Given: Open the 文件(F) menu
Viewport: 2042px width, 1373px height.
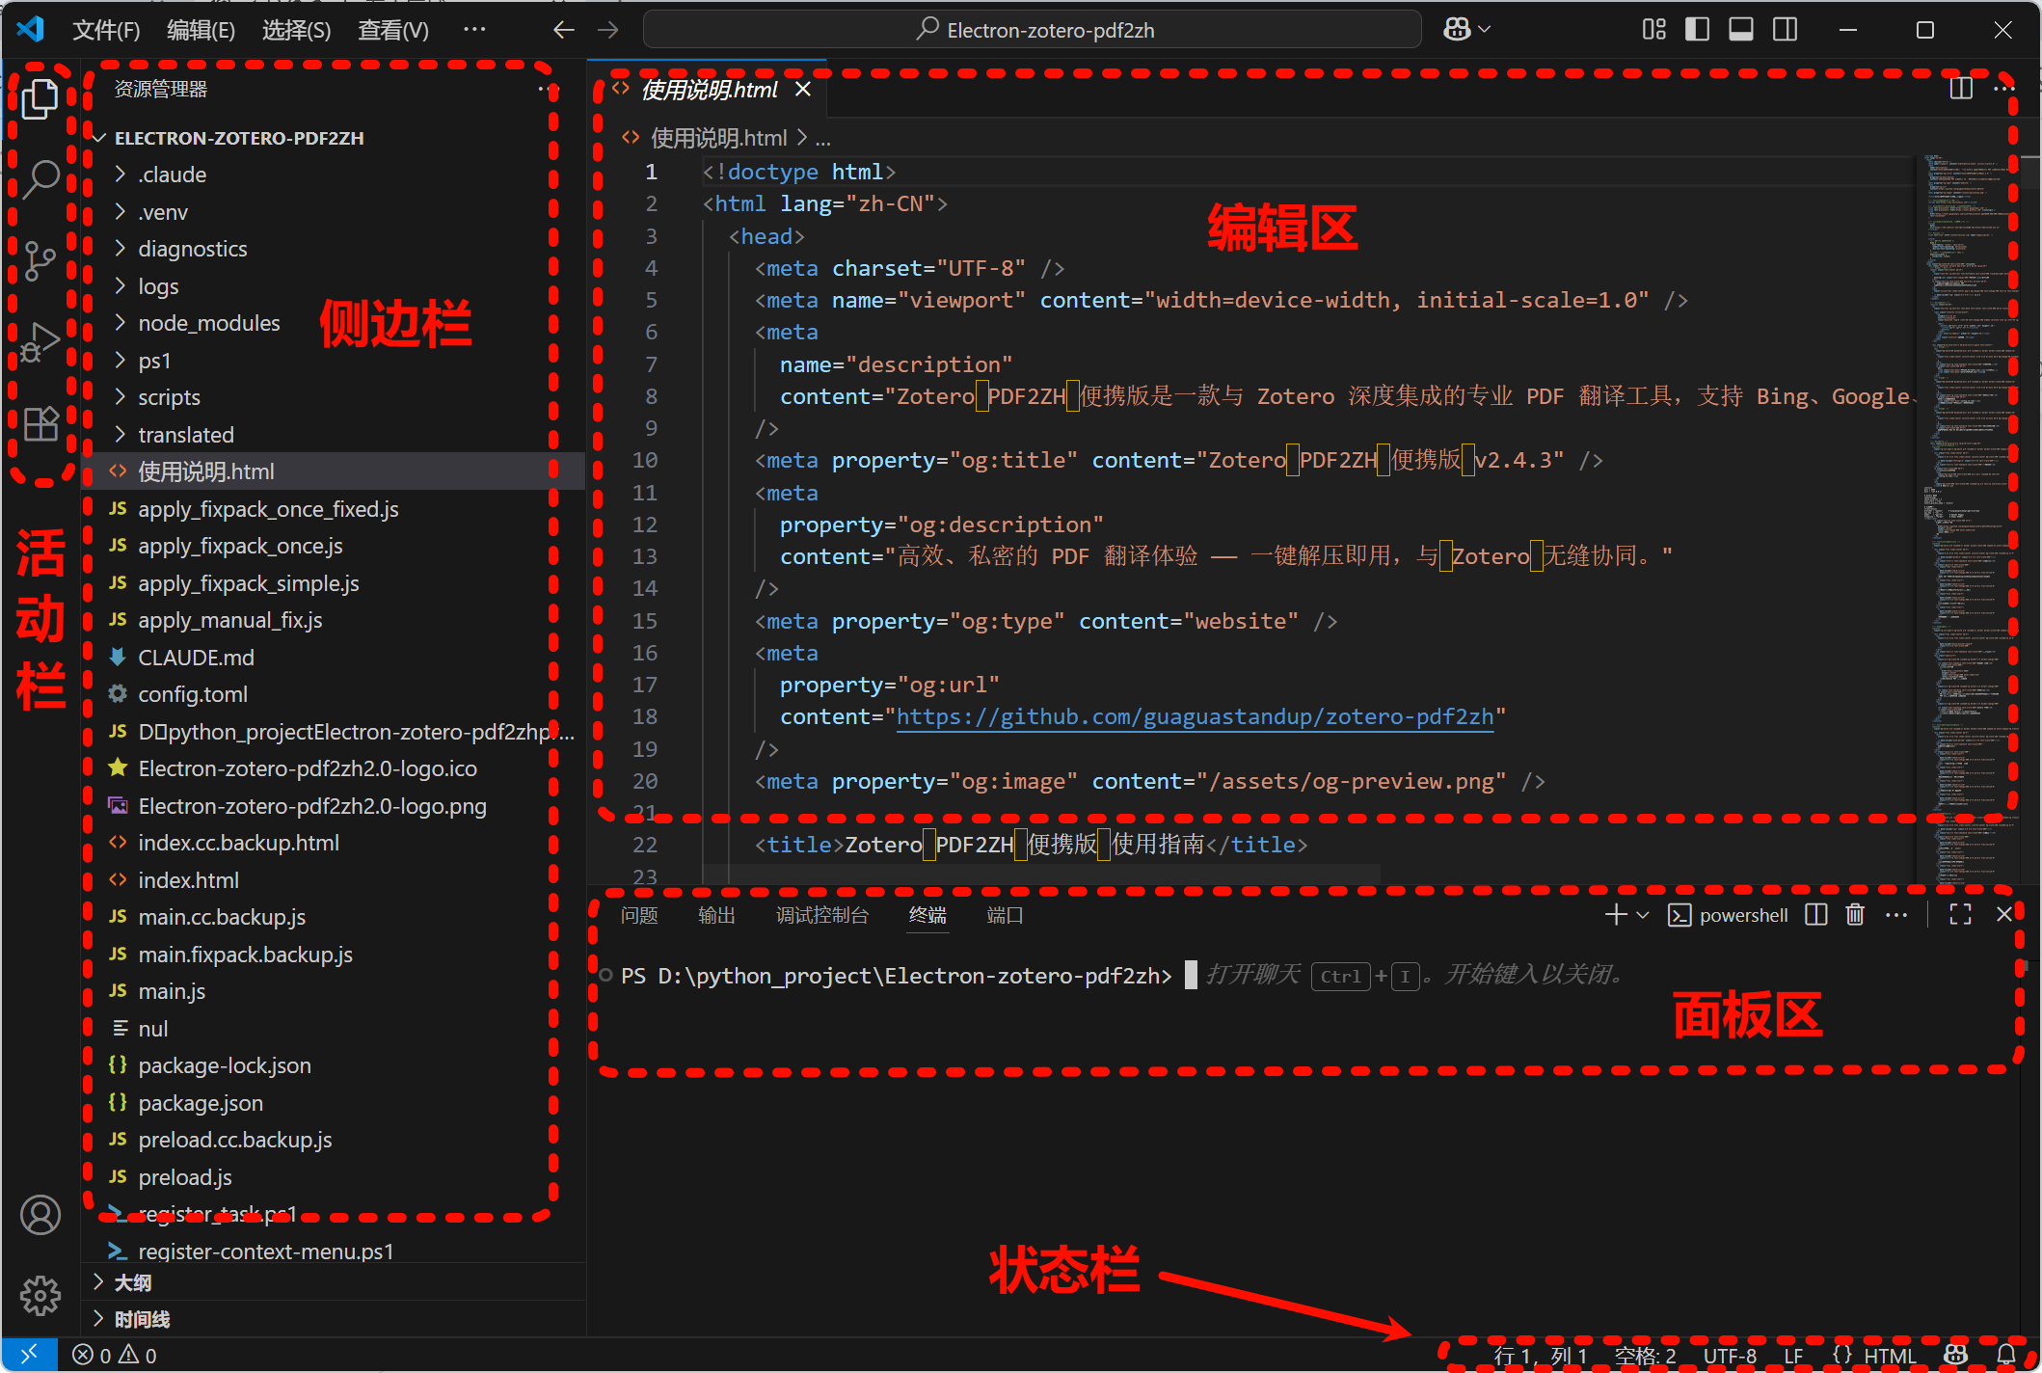Looking at the screenshot, I should pos(106,30).
